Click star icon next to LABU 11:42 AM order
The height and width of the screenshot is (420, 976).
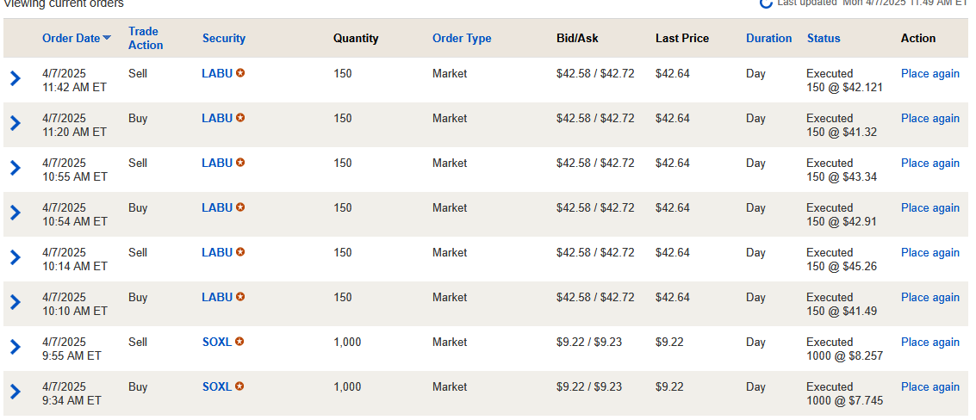[240, 73]
